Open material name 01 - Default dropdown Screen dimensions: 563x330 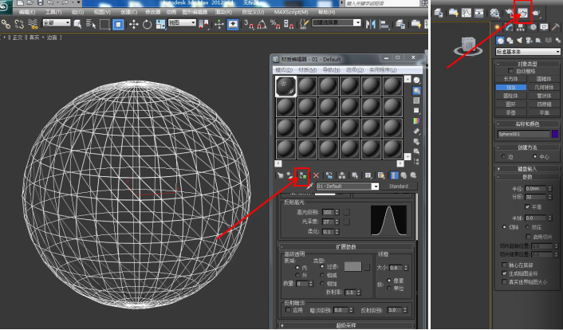(348, 186)
